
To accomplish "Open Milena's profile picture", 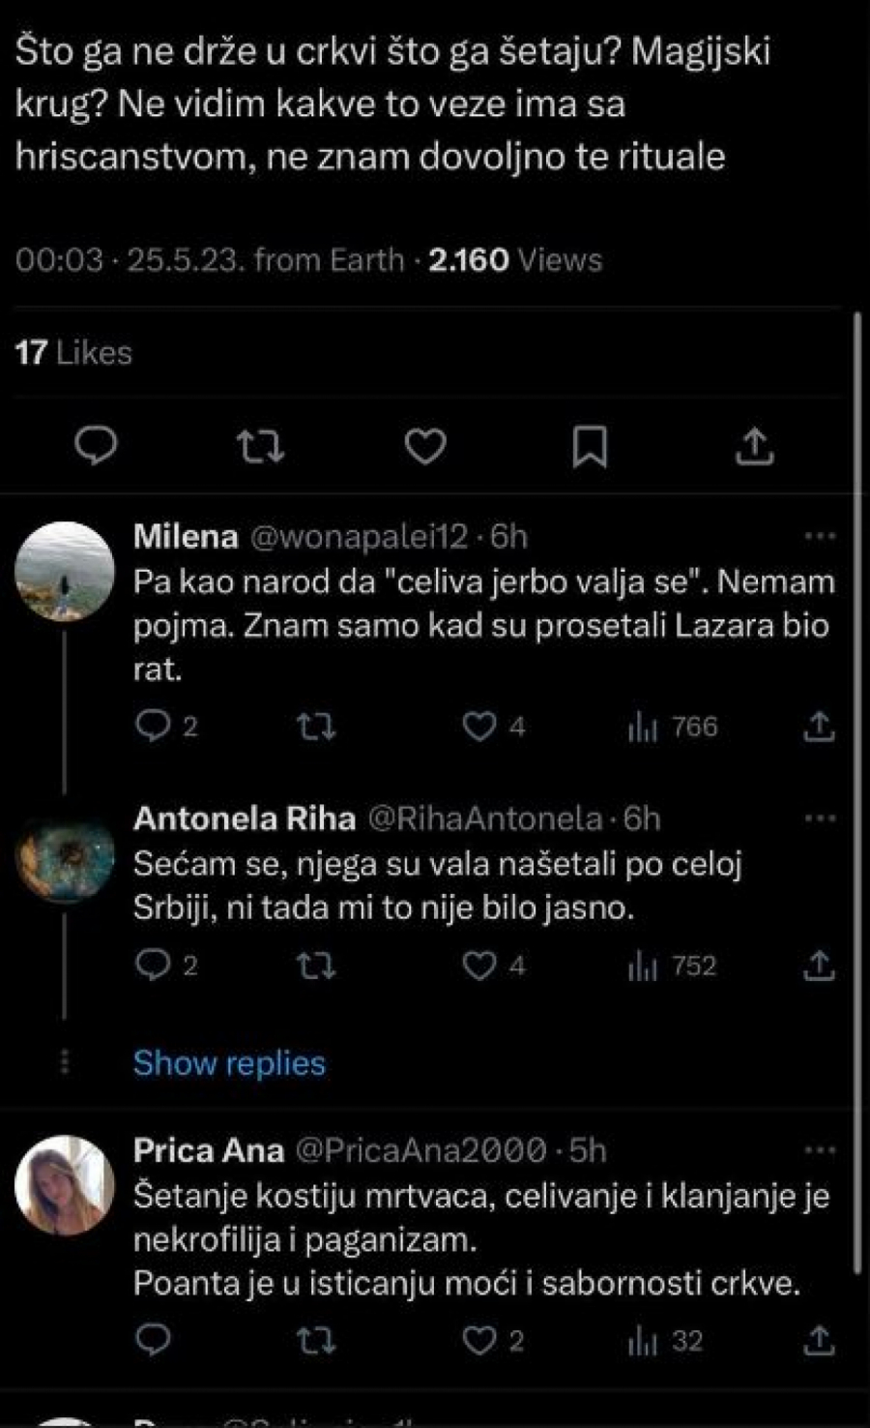I will tap(65, 571).
